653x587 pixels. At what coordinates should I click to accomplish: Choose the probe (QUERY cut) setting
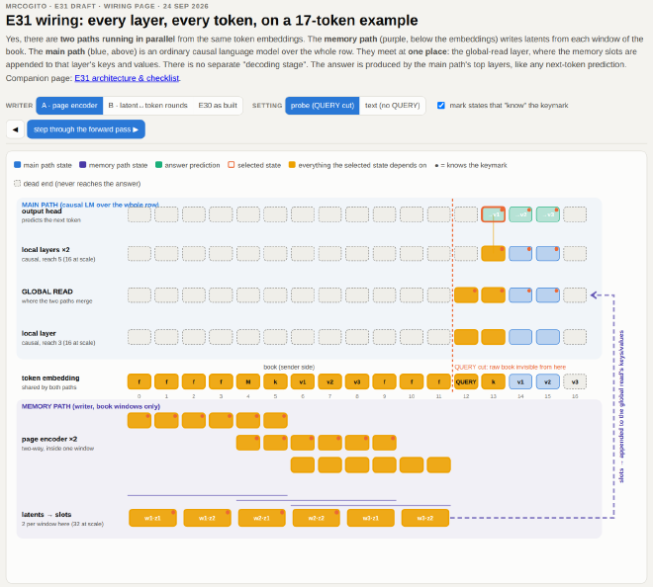[323, 106]
